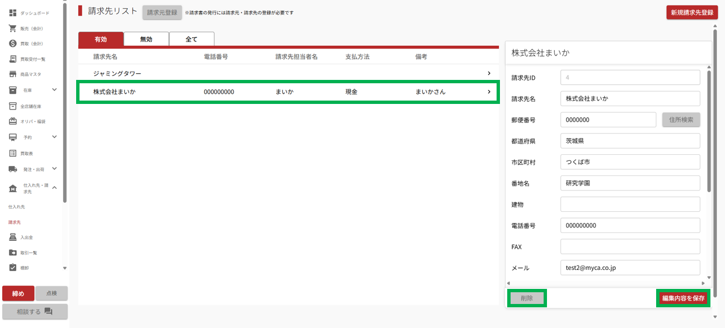Click the メール input field

click(630, 268)
